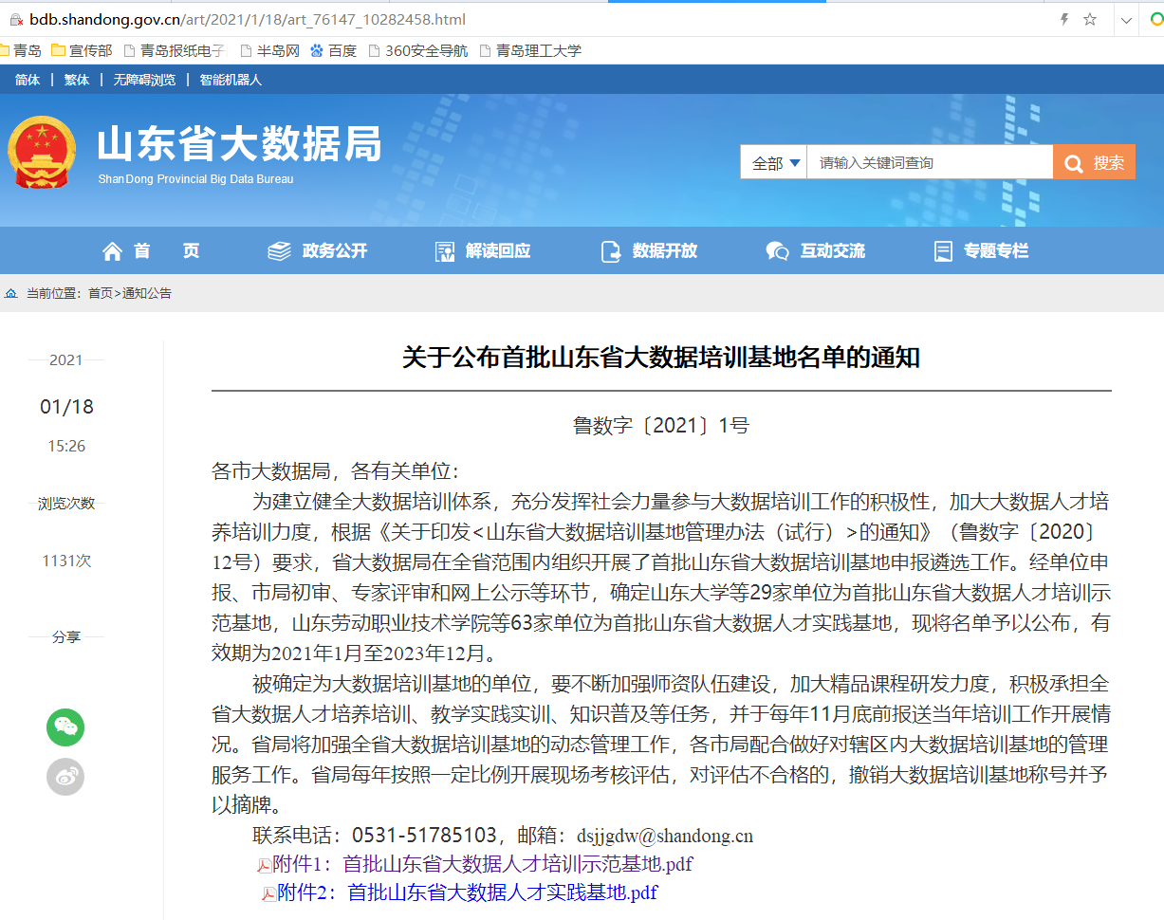Bookmark this page with the star icon
This screenshot has width=1164, height=920.
tap(1090, 19)
